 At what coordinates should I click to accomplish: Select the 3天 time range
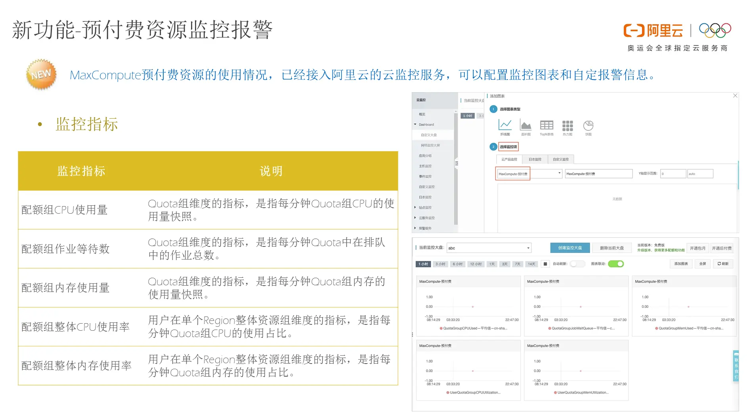[504, 264]
